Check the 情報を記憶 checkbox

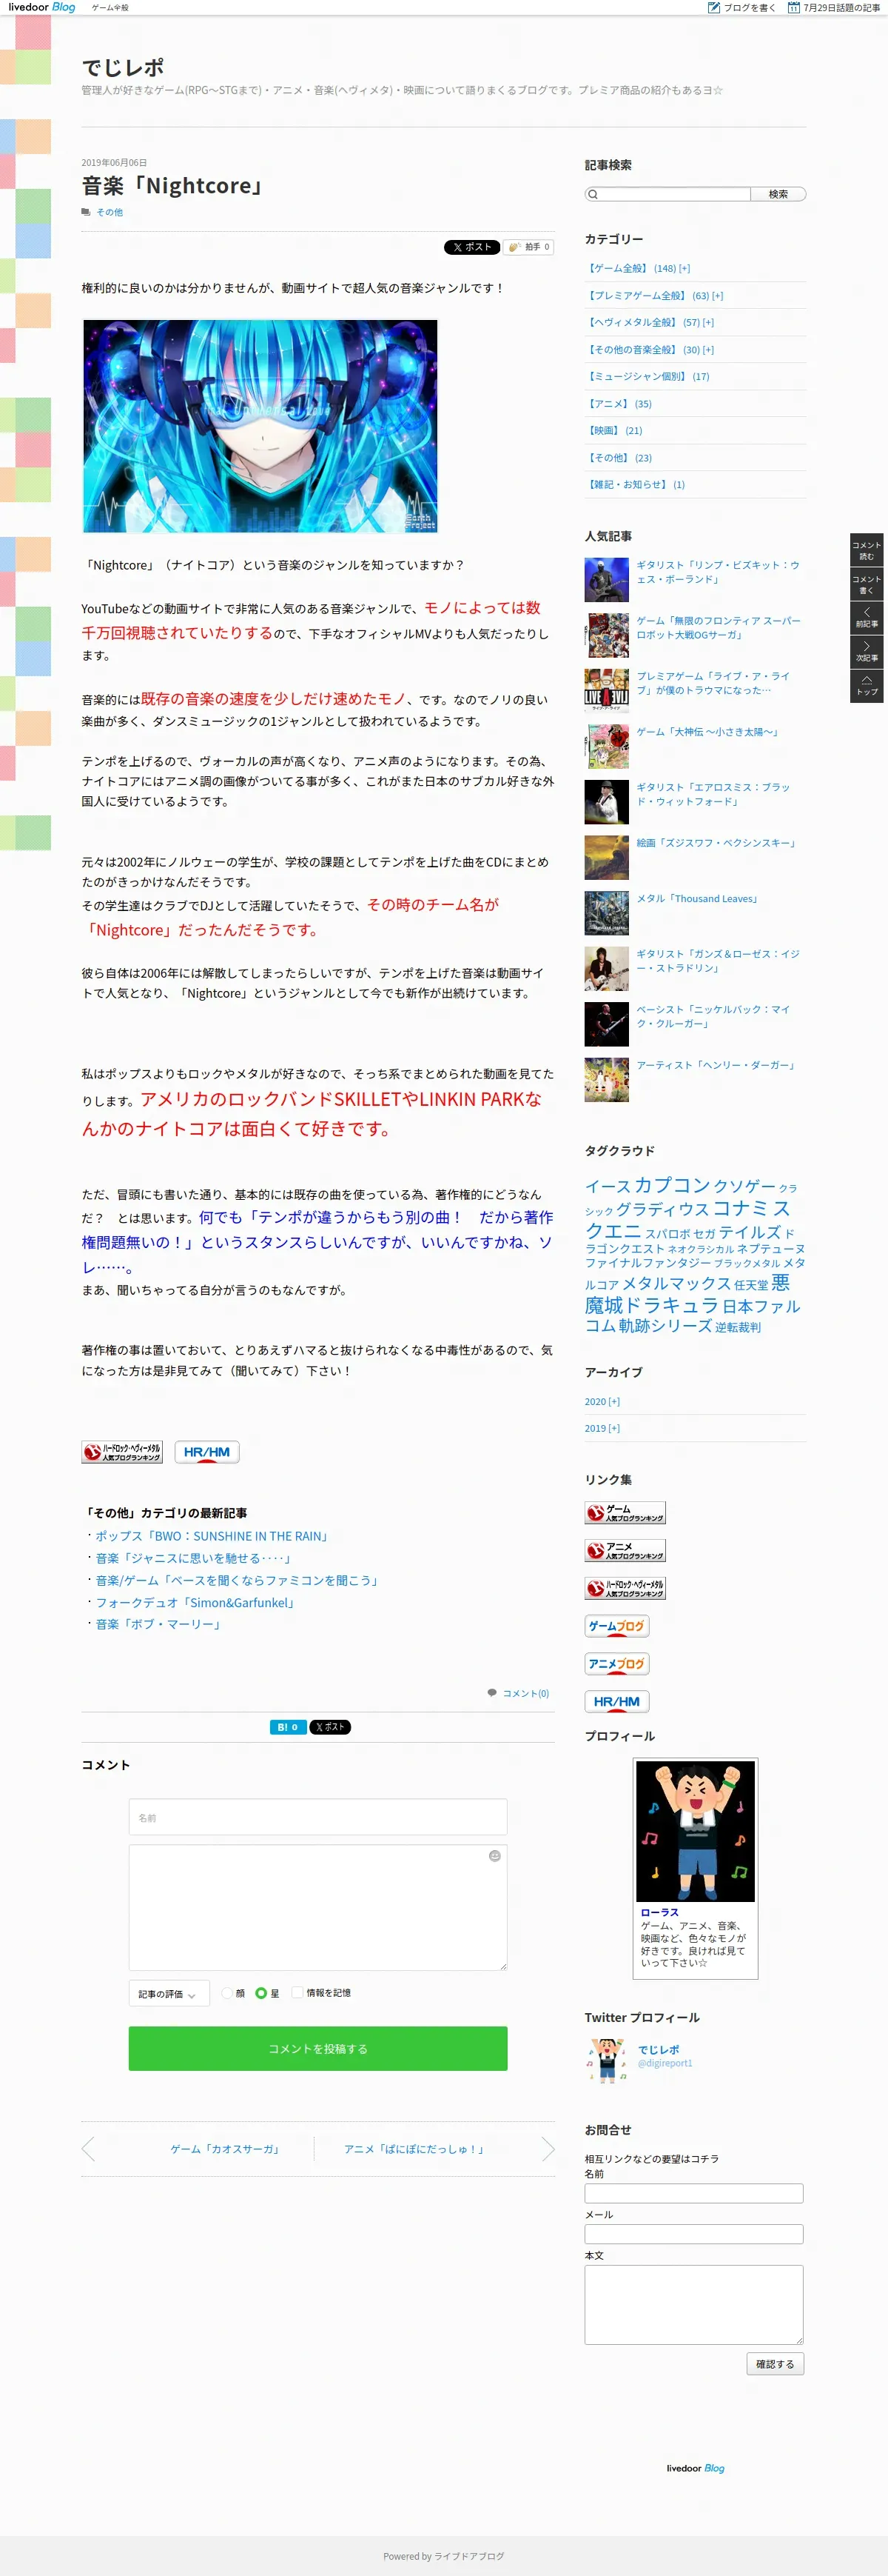pyautogui.click(x=297, y=1992)
